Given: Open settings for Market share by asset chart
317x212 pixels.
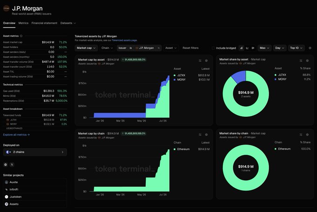Looking at the screenshot, I should 307,60.
